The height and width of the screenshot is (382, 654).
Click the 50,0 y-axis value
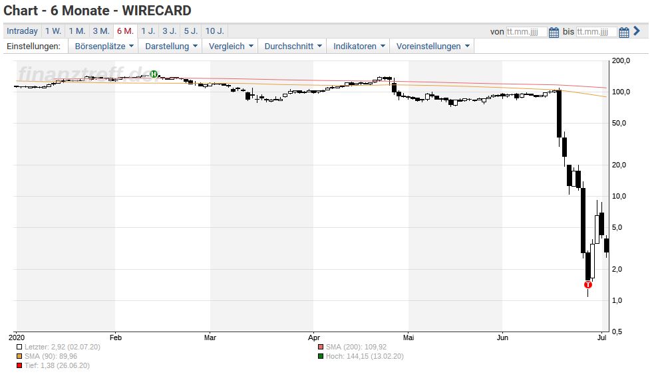(619, 123)
